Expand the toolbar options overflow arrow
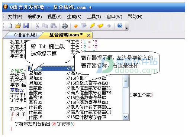This screenshot has width=190, height=138. pos(126,28)
